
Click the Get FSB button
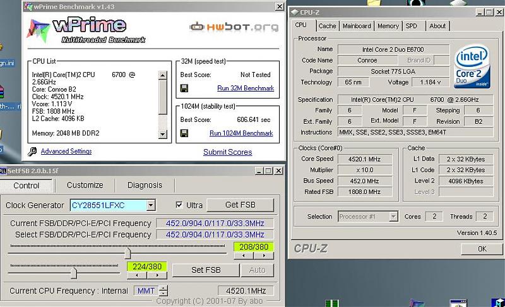(241, 205)
